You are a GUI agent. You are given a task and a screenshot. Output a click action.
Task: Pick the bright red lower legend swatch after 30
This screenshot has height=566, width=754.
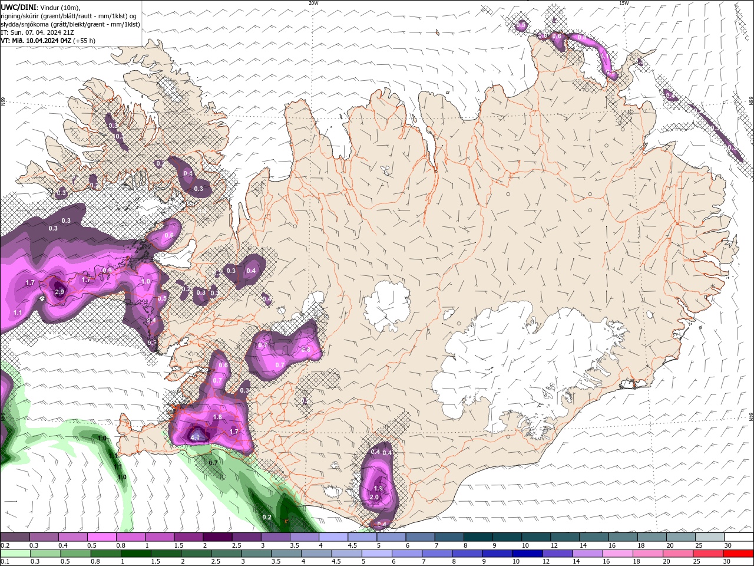click(738, 554)
